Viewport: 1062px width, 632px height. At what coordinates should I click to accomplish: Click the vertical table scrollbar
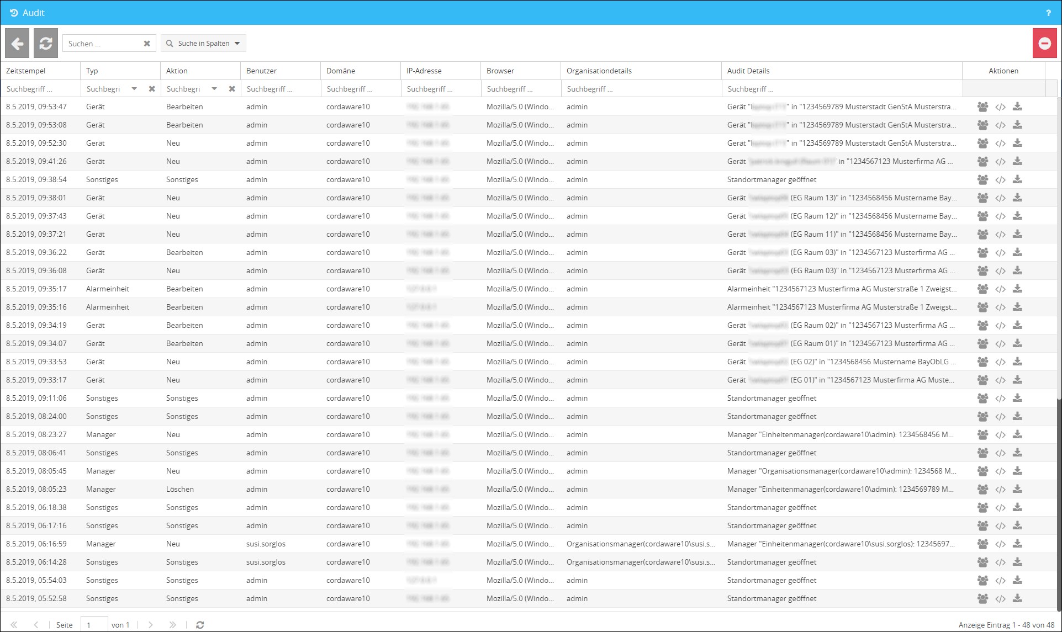coord(1059,353)
